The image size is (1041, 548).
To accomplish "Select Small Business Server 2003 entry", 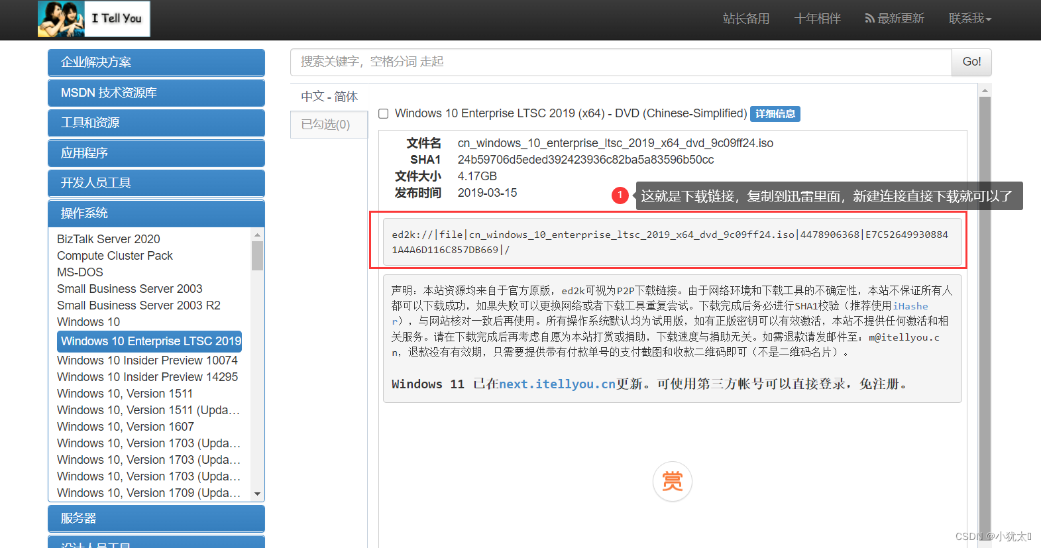I will [130, 289].
